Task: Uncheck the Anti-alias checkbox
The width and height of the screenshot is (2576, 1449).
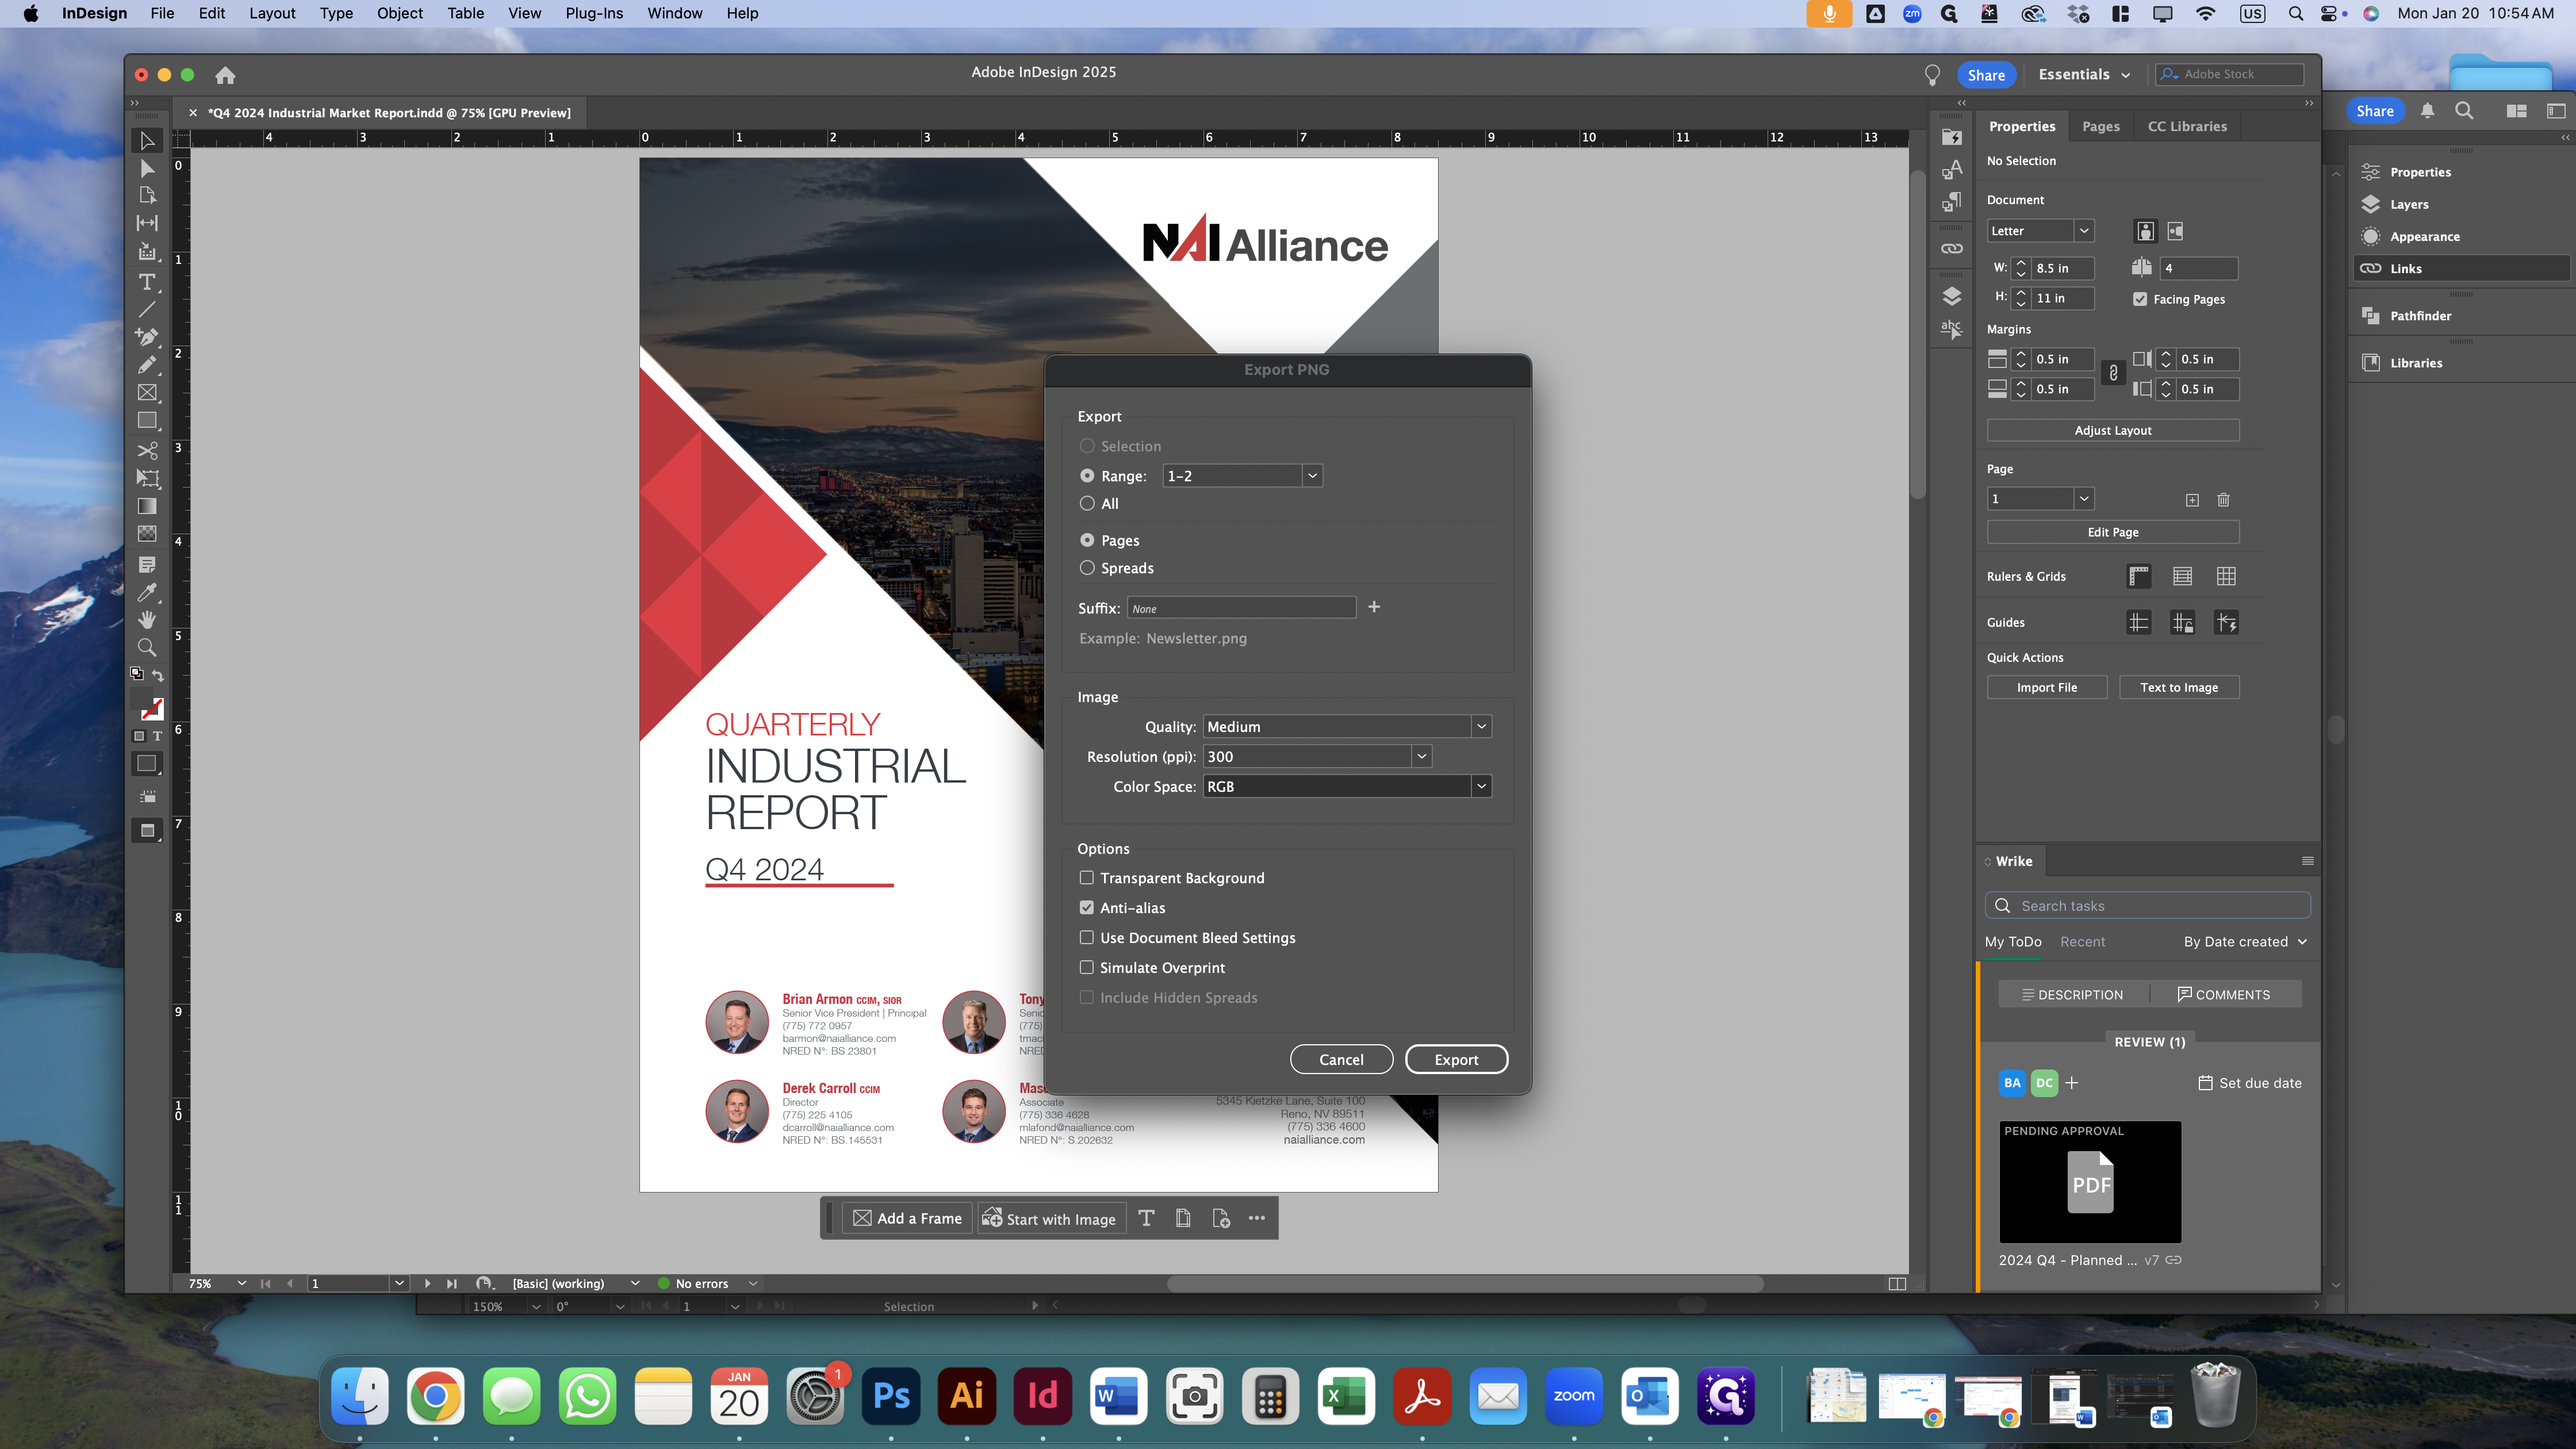Action: pyautogui.click(x=1087, y=908)
